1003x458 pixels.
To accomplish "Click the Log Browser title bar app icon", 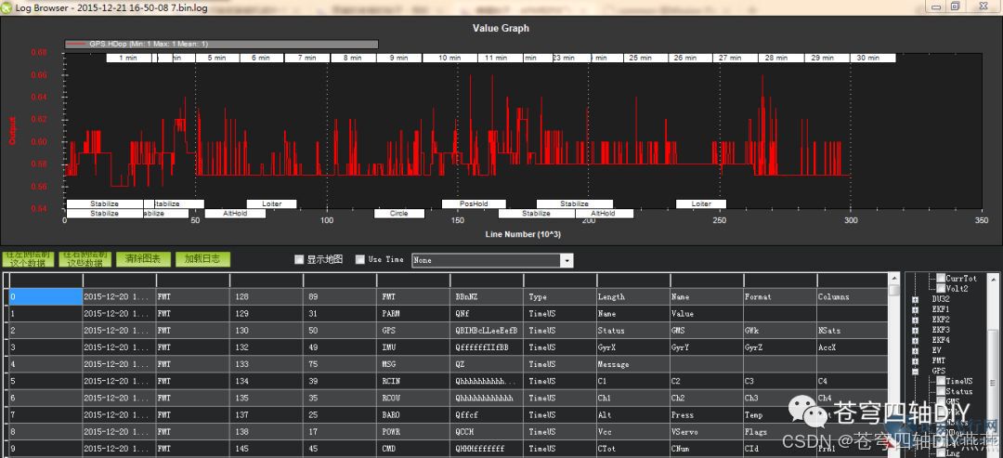I will [x=7, y=6].
